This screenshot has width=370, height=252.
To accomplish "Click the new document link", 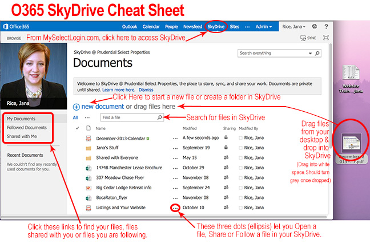I will point(102,107).
